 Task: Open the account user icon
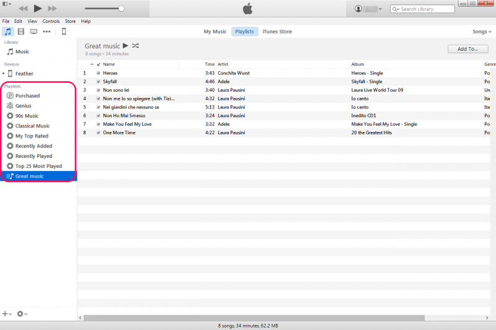[x=358, y=9]
